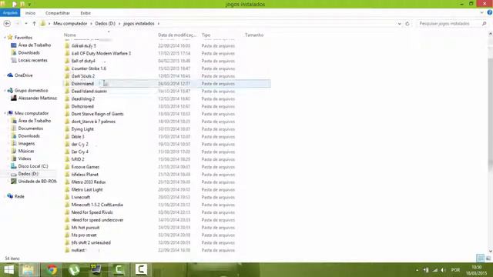
Task: Select the Far Cry 4 folder icon
Action: [67, 152]
